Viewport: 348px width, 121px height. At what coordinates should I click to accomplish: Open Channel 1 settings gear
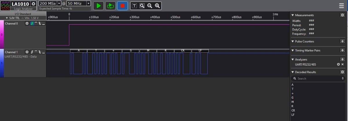(27, 52)
